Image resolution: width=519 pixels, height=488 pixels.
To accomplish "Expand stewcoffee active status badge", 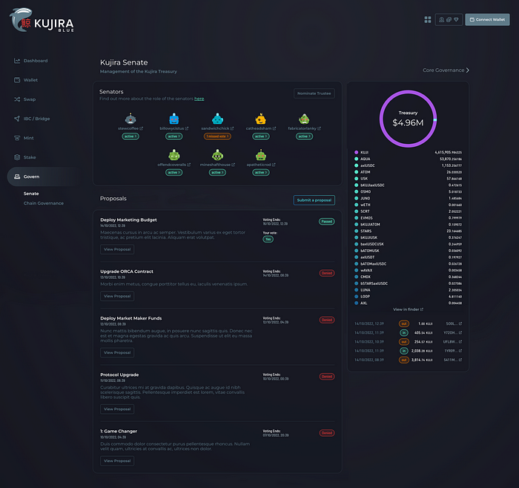I will tap(130, 136).
